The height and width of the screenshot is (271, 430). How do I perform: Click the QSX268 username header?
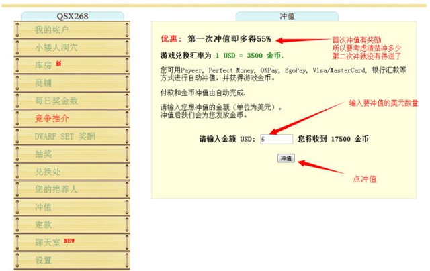(x=71, y=15)
